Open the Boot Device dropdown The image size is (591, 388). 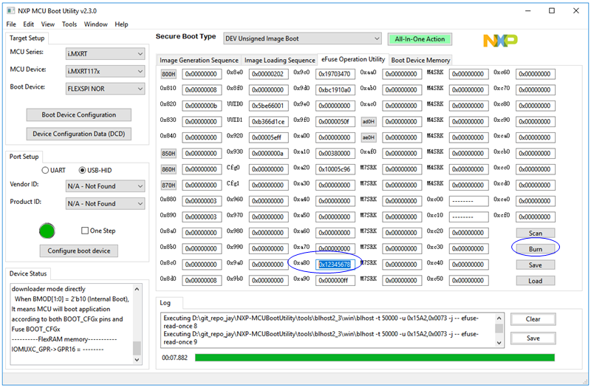point(105,89)
